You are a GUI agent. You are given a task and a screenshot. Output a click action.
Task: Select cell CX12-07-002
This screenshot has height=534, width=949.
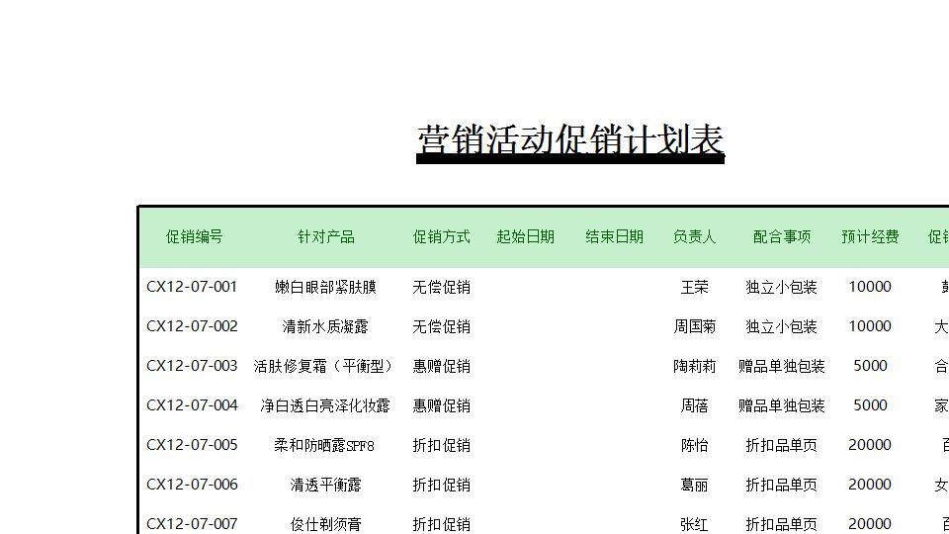192,326
